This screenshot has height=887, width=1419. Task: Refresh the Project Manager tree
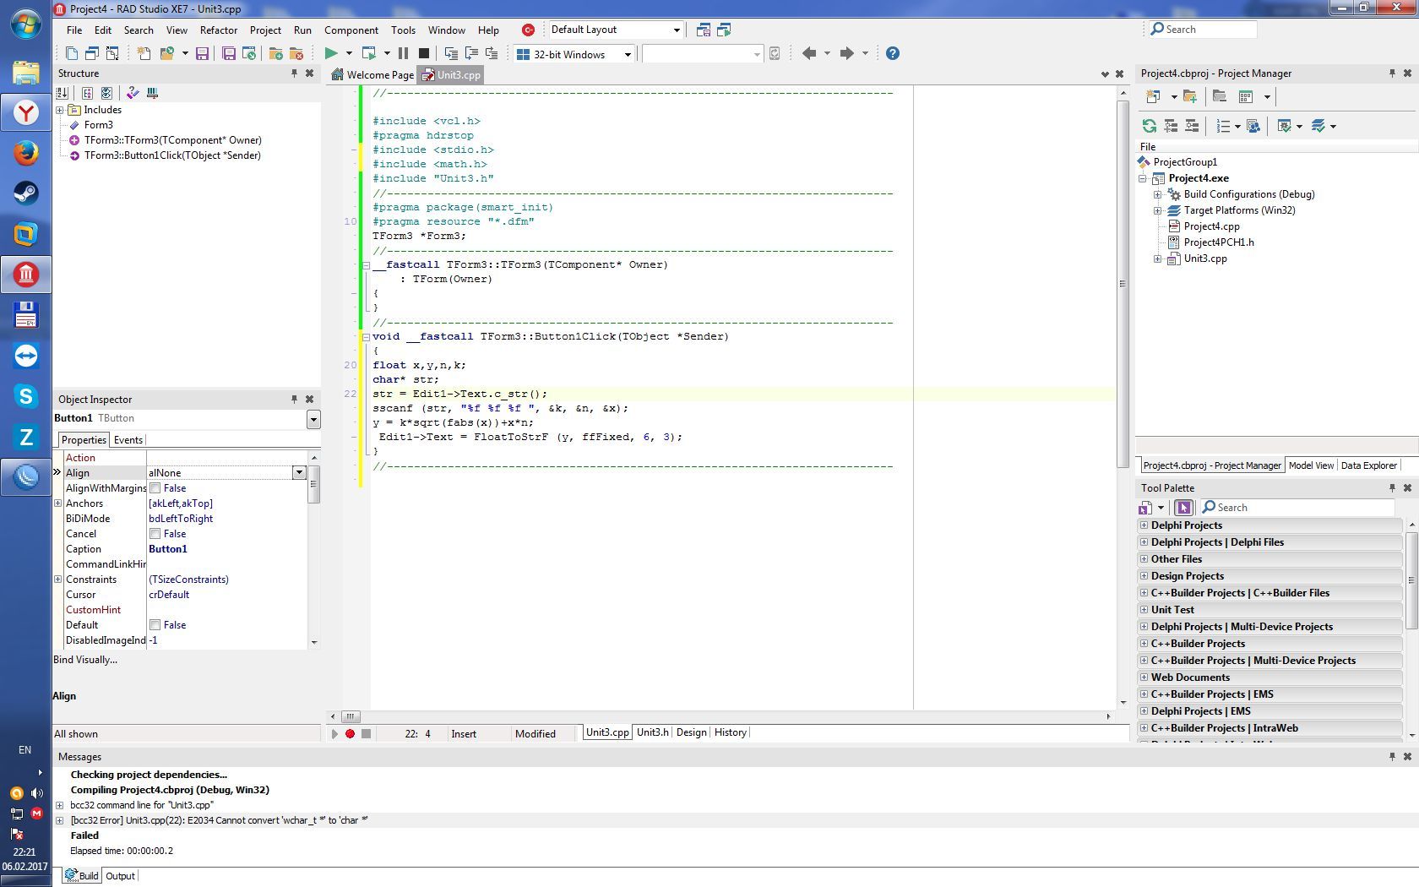(1150, 126)
